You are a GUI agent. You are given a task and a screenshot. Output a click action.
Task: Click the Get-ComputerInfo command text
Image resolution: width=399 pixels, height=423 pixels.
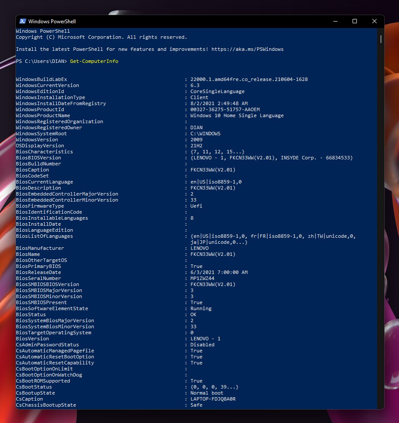tap(94, 61)
